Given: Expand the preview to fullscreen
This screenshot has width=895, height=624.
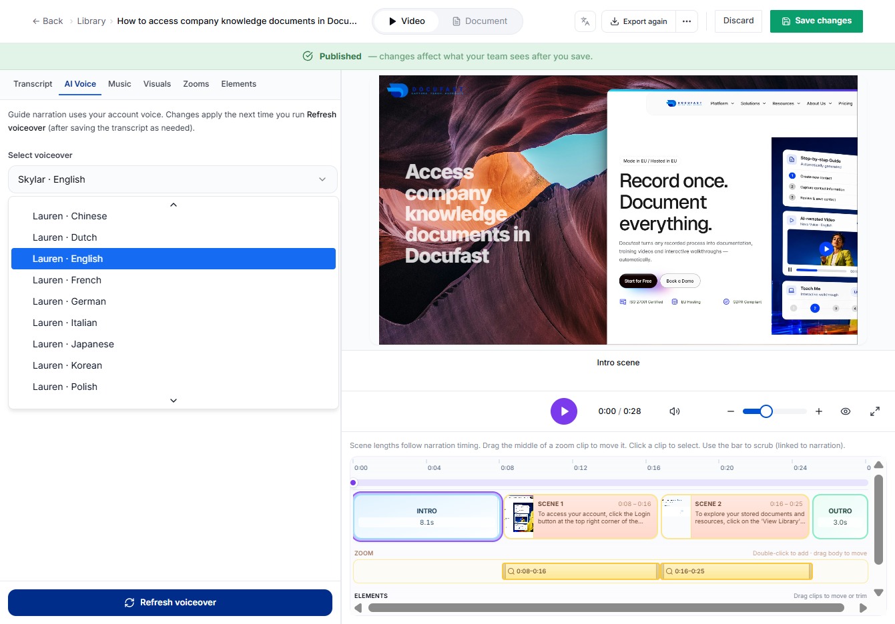Looking at the screenshot, I should coord(875,411).
